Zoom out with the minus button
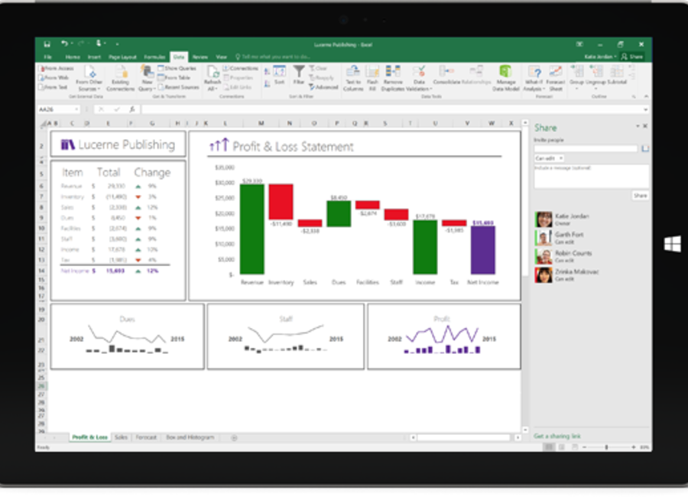This screenshot has height=497, width=688. (x=585, y=447)
